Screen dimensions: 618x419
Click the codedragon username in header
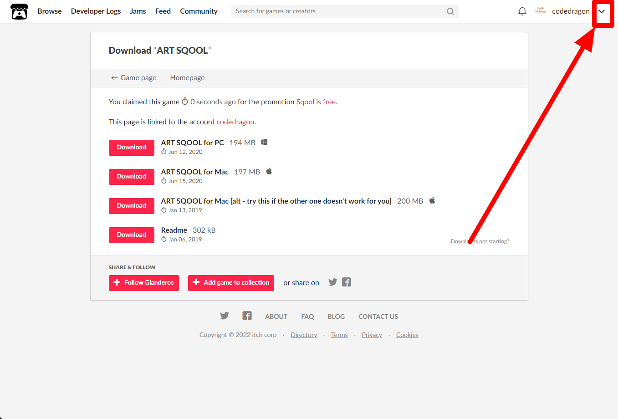[571, 11]
